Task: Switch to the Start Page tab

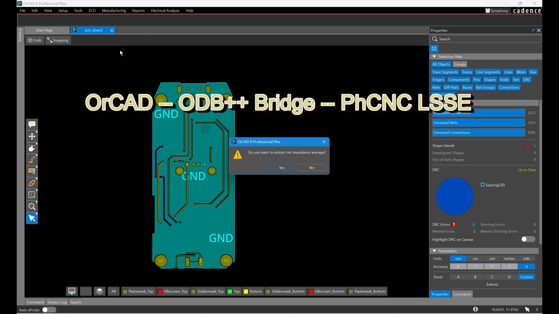Action: coord(44,30)
